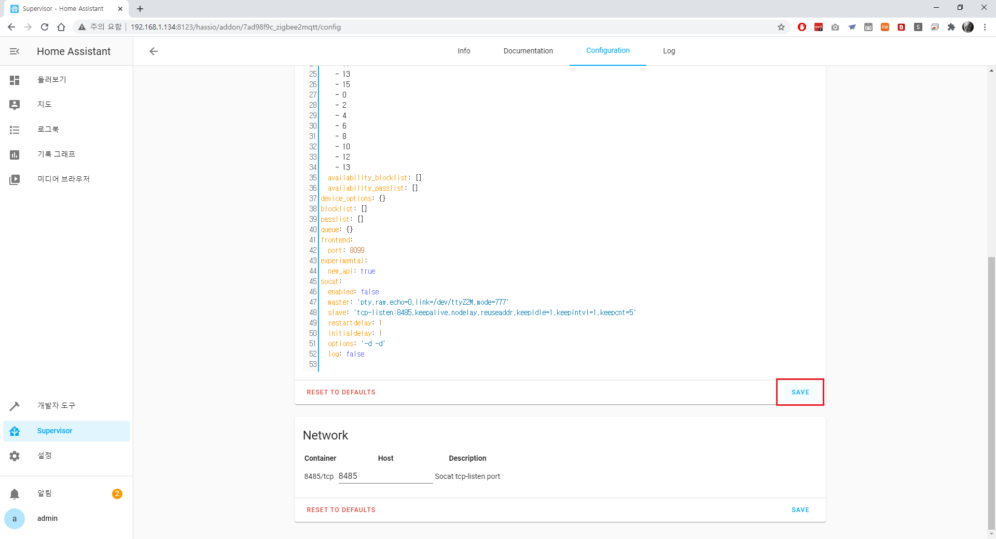Go back with the add-on back arrow
The image size is (996, 539).
click(x=154, y=51)
